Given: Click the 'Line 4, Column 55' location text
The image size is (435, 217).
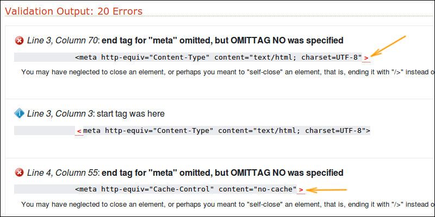Looking at the screenshot, I should point(63,173).
